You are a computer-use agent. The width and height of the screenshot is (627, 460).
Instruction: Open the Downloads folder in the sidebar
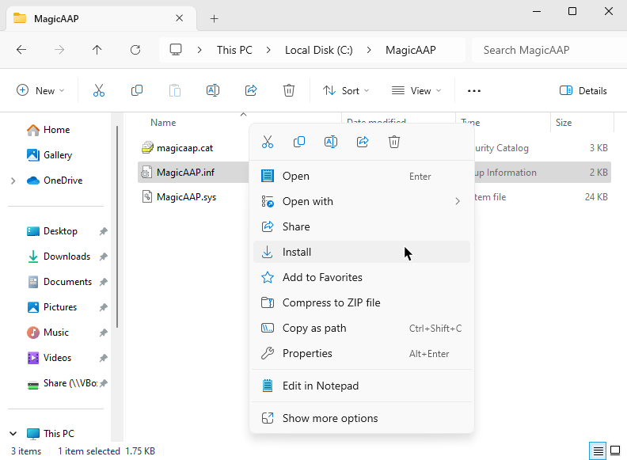[x=66, y=257]
